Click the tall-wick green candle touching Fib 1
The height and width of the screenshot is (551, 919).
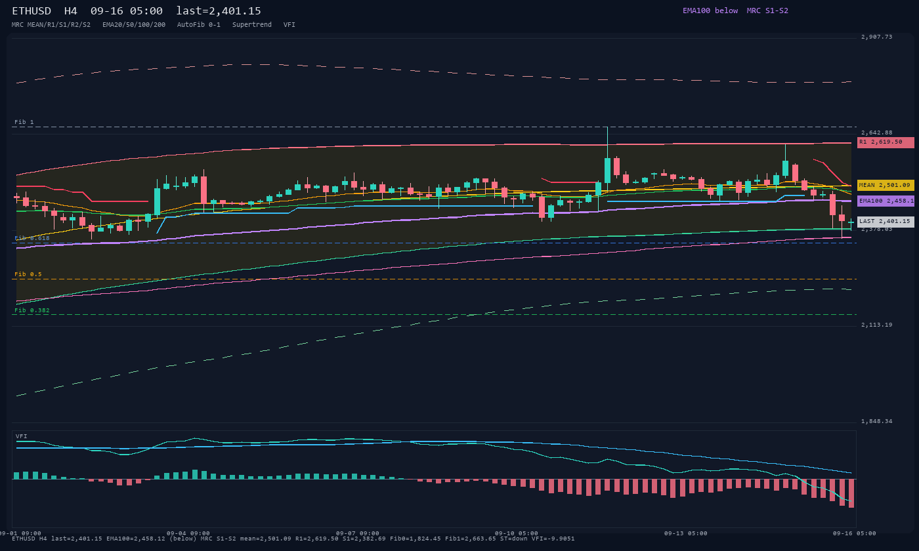click(x=607, y=170)
